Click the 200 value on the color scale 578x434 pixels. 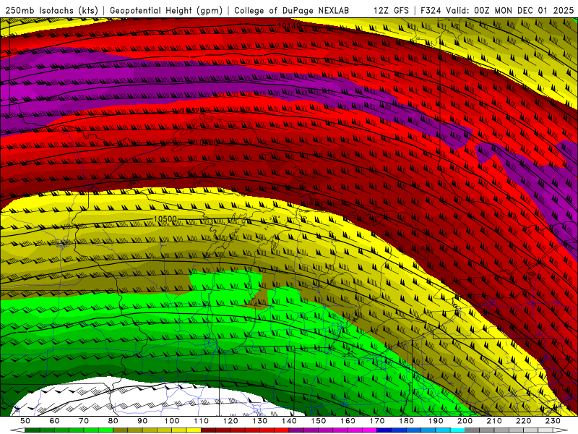tap(465, 421)
